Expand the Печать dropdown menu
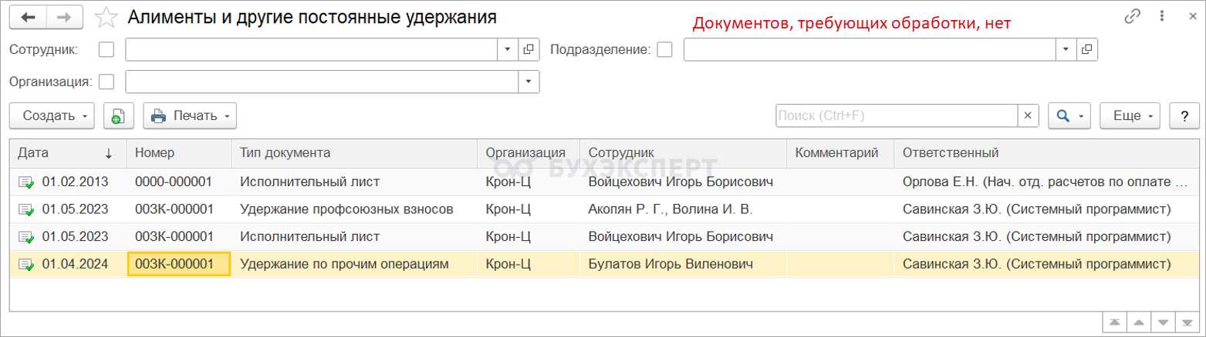Viewport: 1206px width, 337px height. [190, 115]
